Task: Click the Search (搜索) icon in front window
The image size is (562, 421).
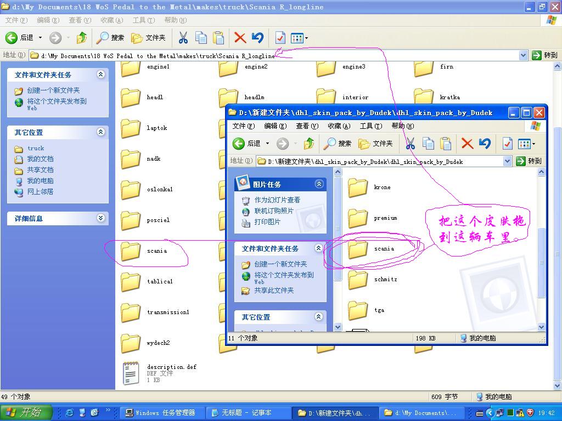Action: 338,144
